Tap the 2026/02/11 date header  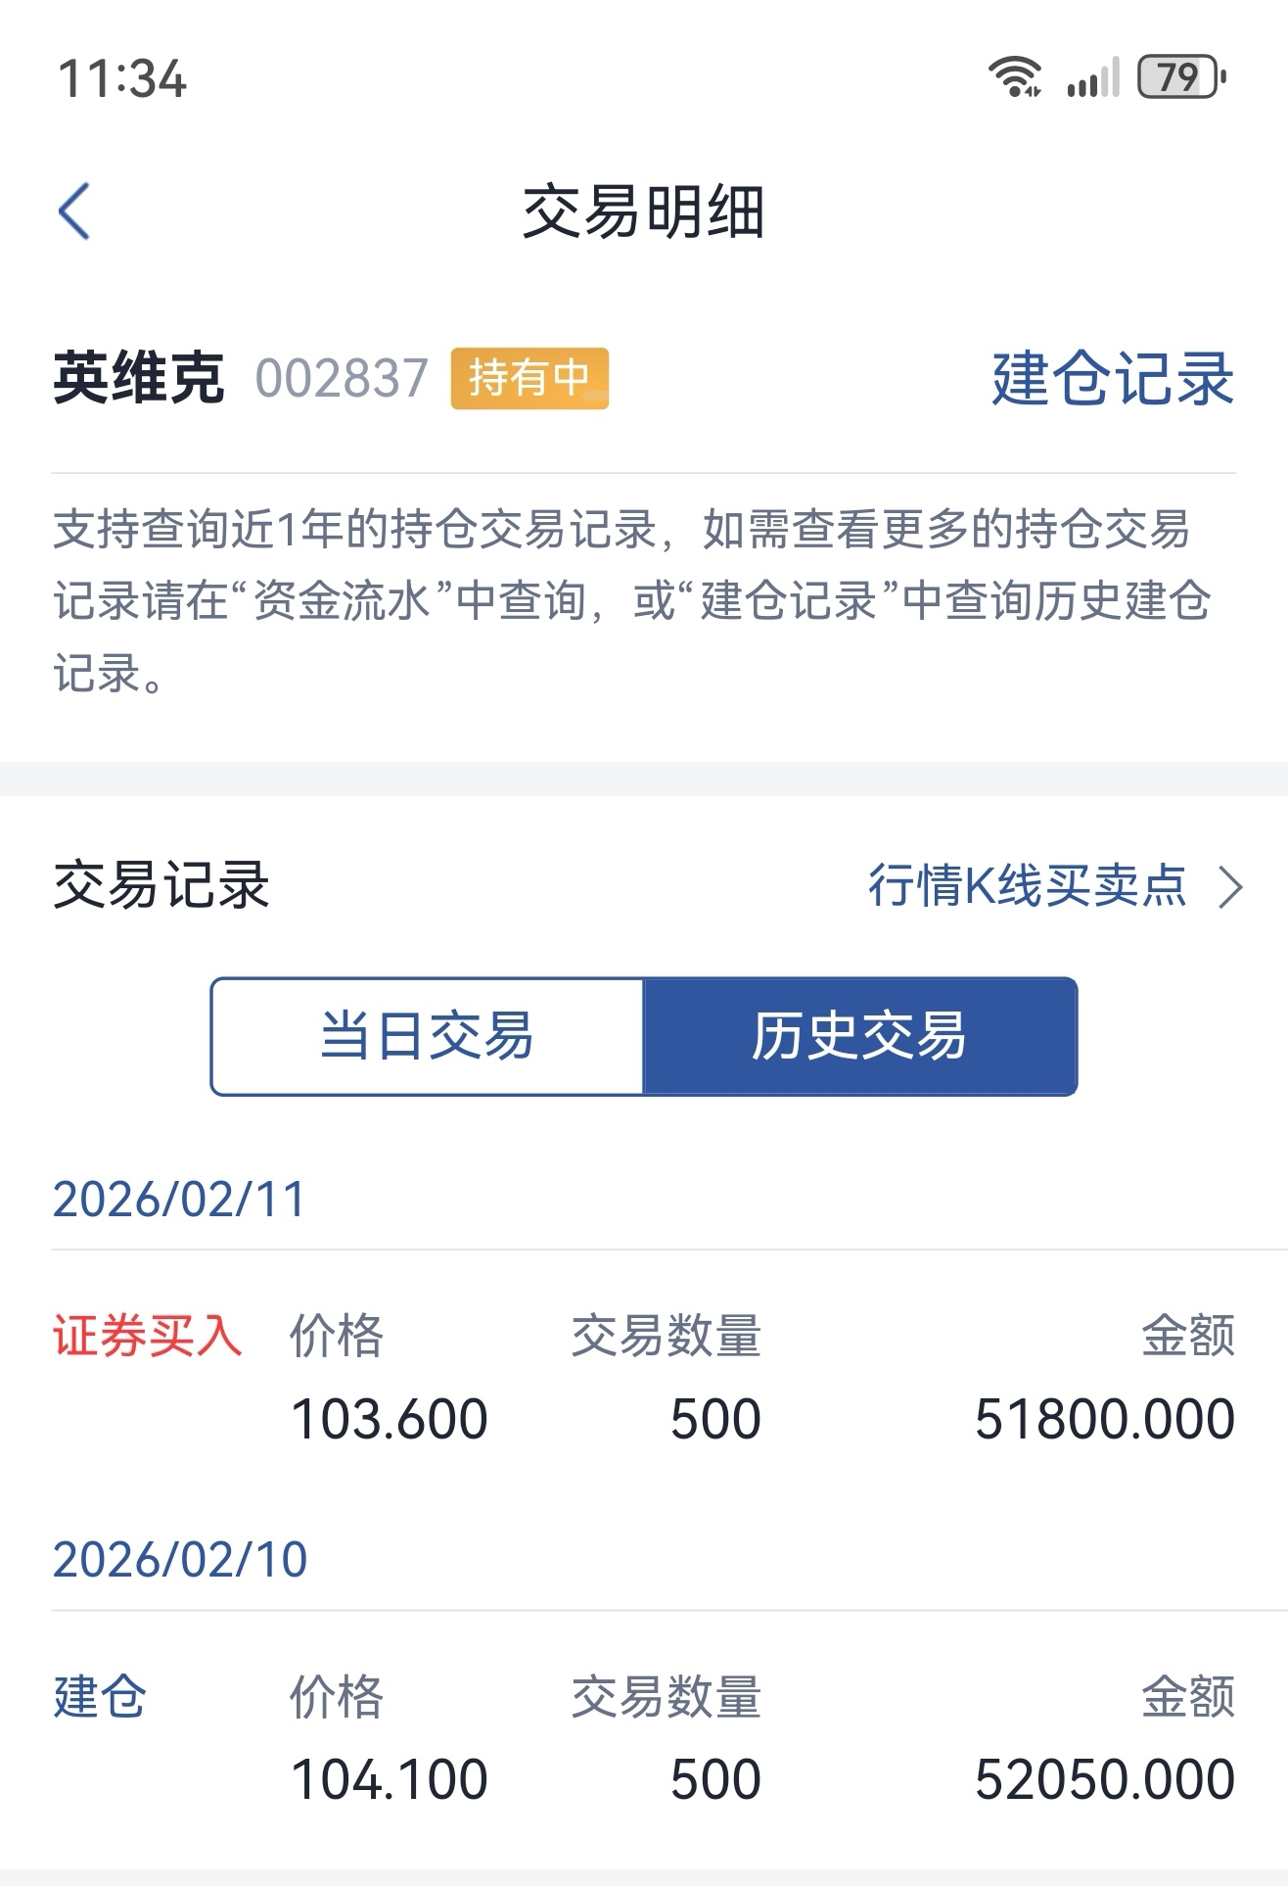pos(179,1200)
